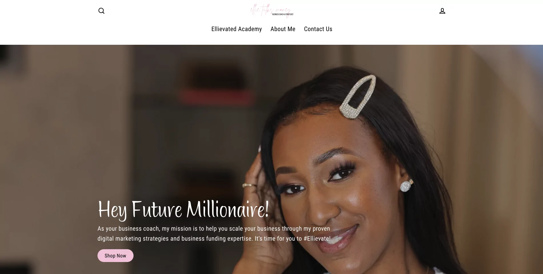Image resolution: width=543 pixels, height=274 pixels.
Task: Open the search magnifier icon
Action: (x=101, y=11)
